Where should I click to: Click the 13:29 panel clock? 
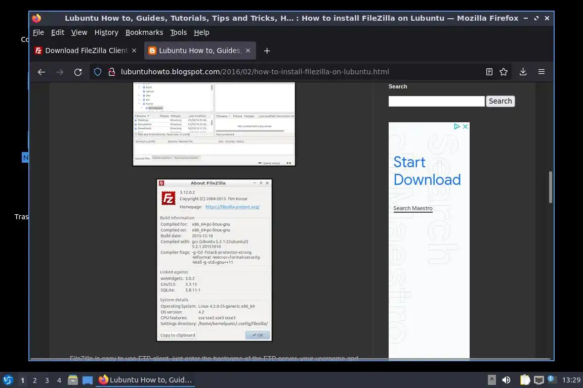[x=571, y=380]
